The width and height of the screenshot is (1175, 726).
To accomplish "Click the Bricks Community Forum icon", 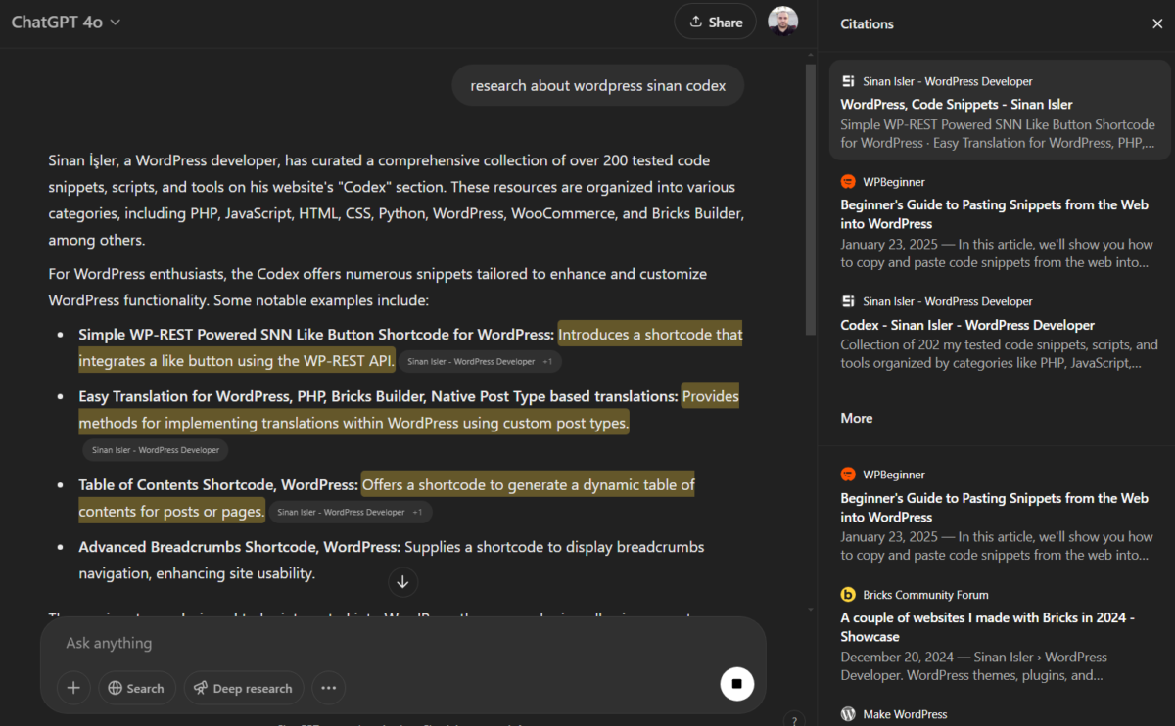I will [x=848, y=594].
